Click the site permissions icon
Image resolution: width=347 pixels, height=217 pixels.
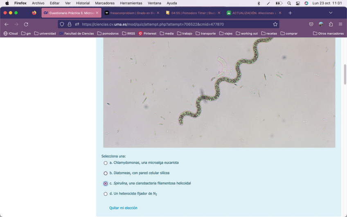coord(77,24)
